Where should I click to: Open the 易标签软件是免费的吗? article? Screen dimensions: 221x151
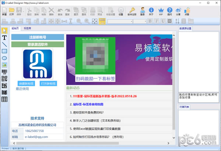pos(88,112)
